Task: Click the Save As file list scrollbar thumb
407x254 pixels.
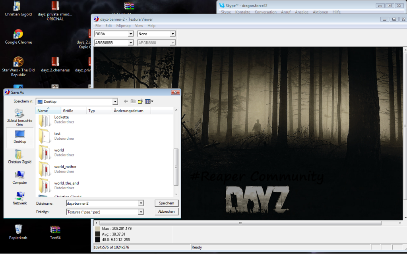Action: point(176,167)
